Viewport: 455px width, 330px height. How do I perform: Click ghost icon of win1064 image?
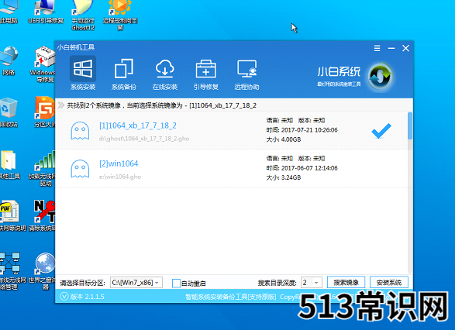point(80,169)
